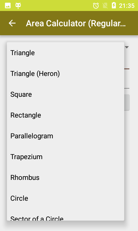Tap the brown-underlined input field edge
The image size is (138, 231).
tap(127, 69)
